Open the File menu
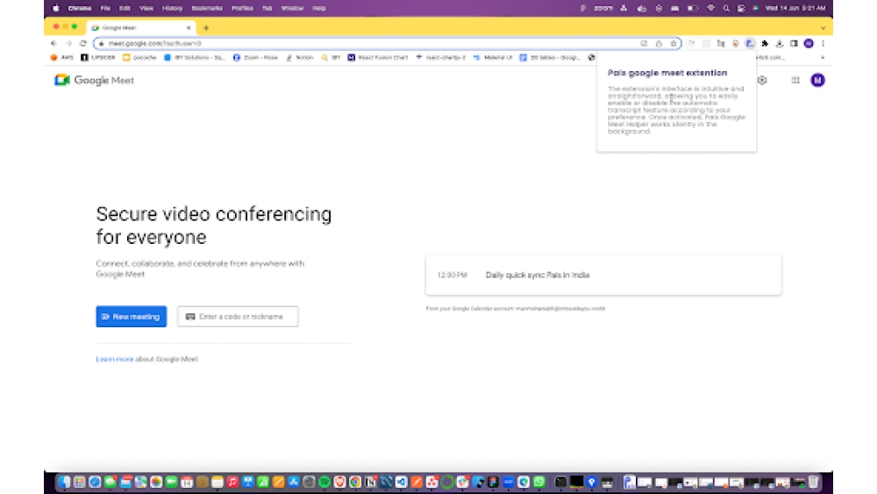The image size is (877, 494). (x=105, y=9)
